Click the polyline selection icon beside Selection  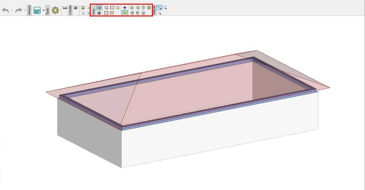pyautogui.click(x=165, y=8)
